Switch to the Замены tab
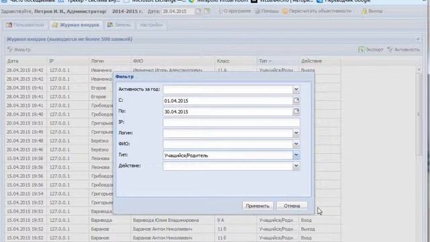Viewport: 430px width, 242px height. tap(119, 25)
